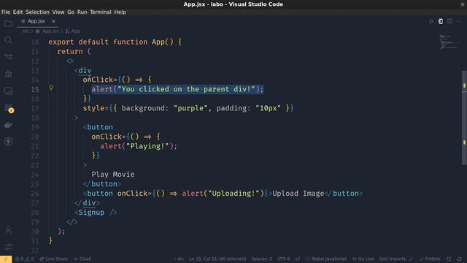Close the App.jsx tab
The width and height of the screenshot is (467, 263).
pos(53,21)
